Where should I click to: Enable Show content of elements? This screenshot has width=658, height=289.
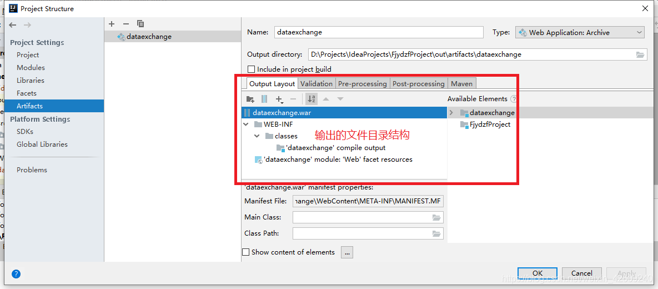point(246,252)
